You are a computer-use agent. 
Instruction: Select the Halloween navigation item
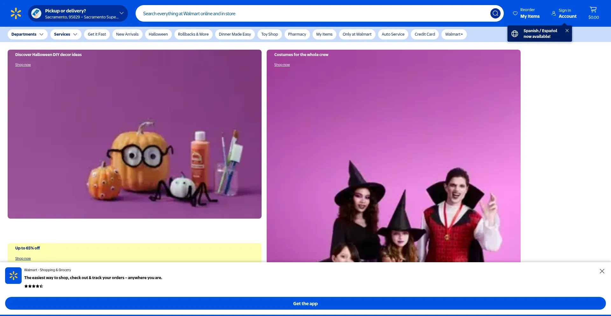click(158, 34)
